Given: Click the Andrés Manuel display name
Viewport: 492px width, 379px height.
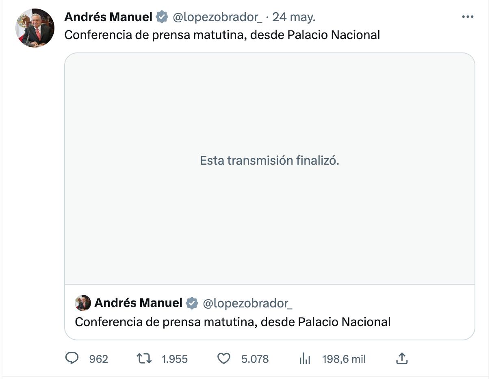Looking at the screenshot, I should (x=108, y=16).
